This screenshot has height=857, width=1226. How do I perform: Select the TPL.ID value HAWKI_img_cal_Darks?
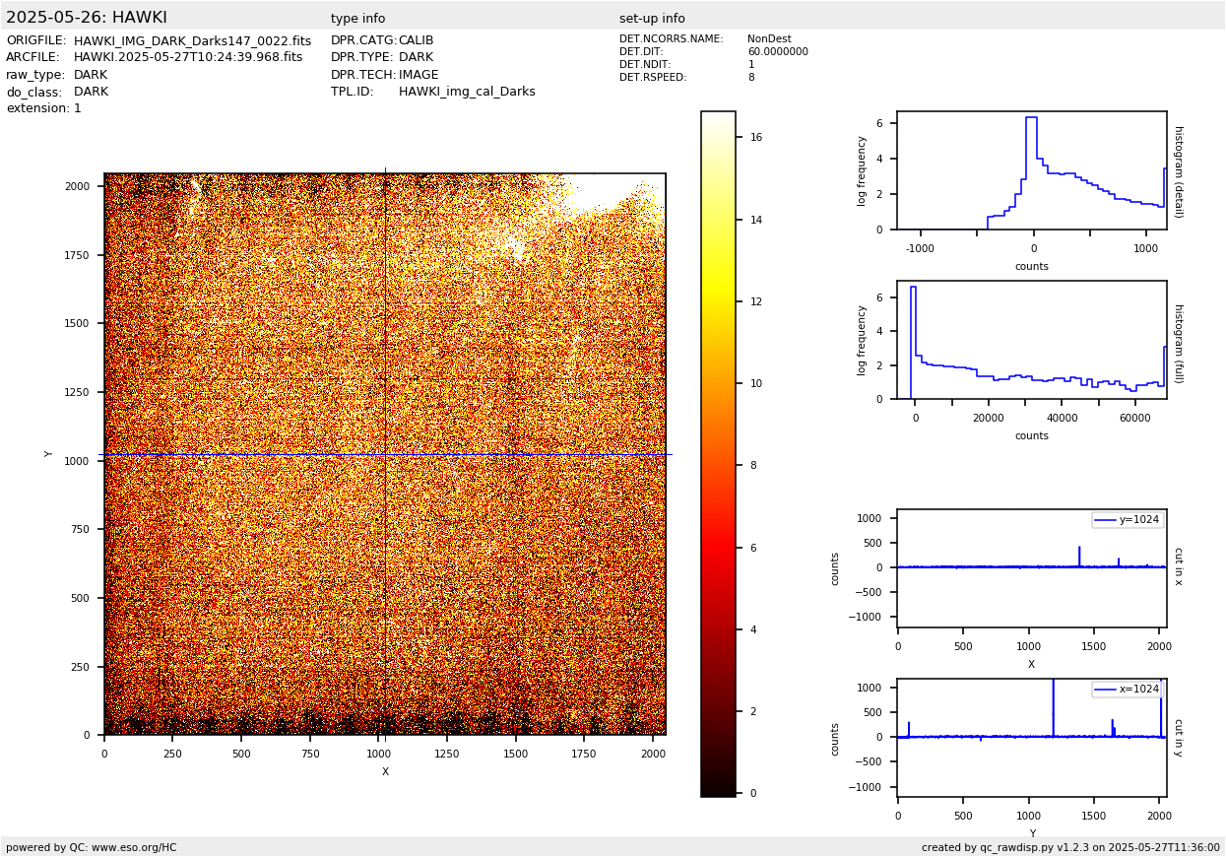(467, 92)
